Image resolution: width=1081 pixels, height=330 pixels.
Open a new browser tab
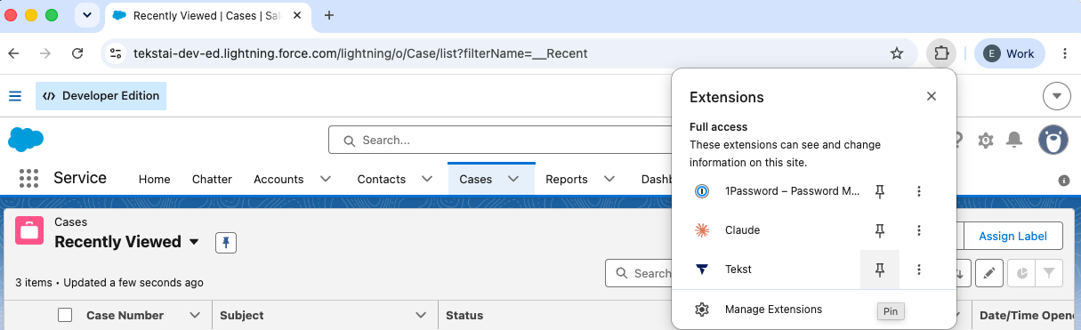[x=329, y=15]
